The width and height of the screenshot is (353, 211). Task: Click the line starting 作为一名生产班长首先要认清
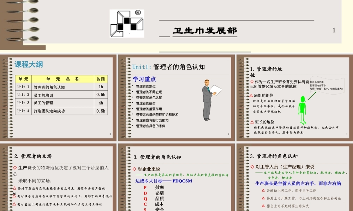279,84
